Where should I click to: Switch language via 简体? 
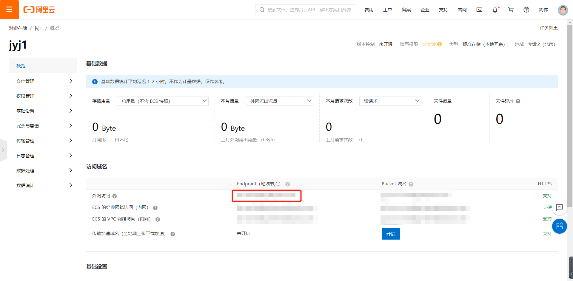543,10
